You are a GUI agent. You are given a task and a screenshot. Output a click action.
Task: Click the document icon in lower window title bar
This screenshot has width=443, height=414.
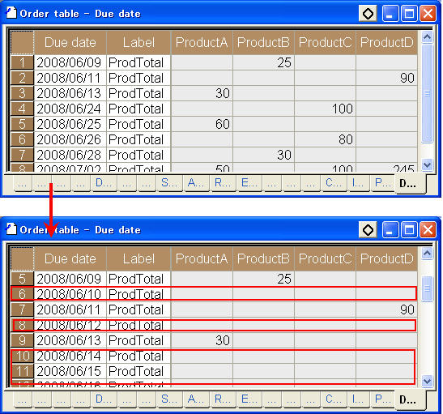(11, 229)
